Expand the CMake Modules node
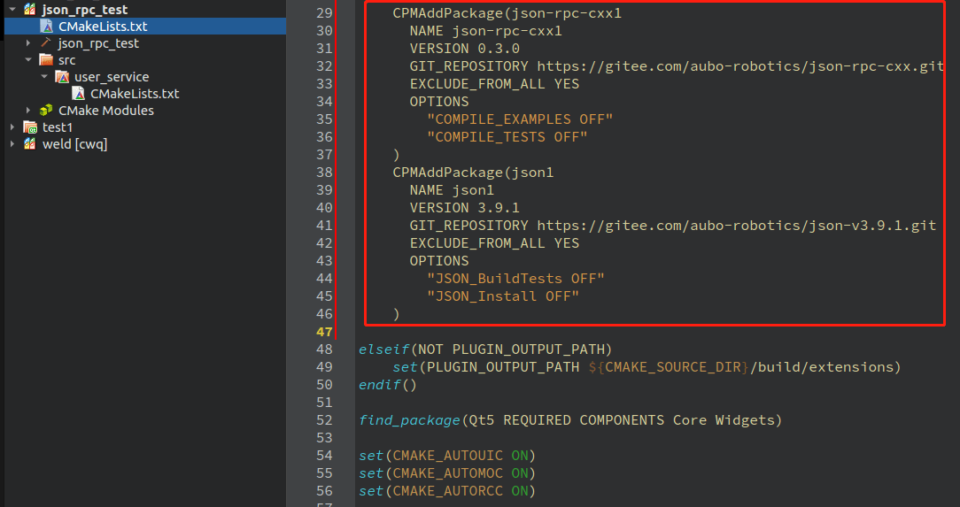The image size is (960, 507). (28, 110)
